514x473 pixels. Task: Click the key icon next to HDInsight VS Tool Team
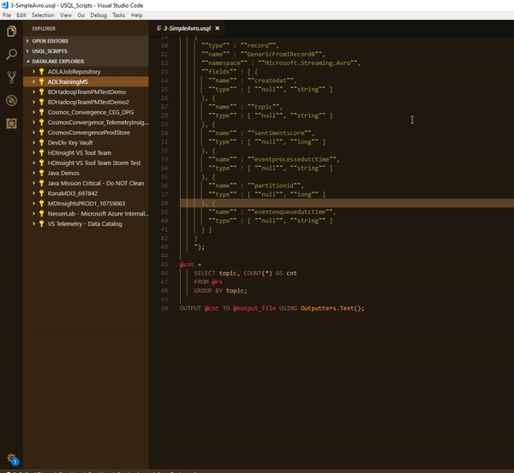click(41, 153)
